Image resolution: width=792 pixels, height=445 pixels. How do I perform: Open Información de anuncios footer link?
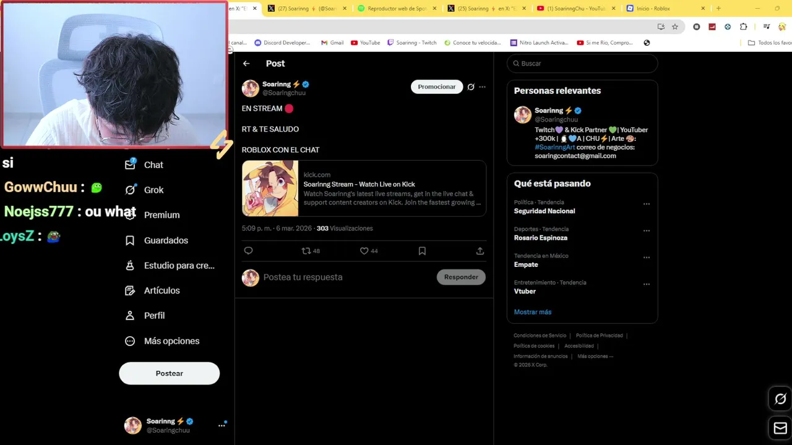click(540, 357)
